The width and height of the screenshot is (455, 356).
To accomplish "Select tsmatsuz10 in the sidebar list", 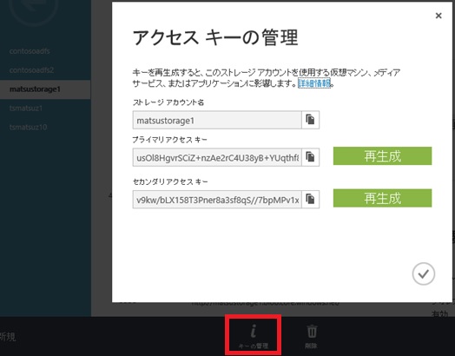I will pos(28,128).
